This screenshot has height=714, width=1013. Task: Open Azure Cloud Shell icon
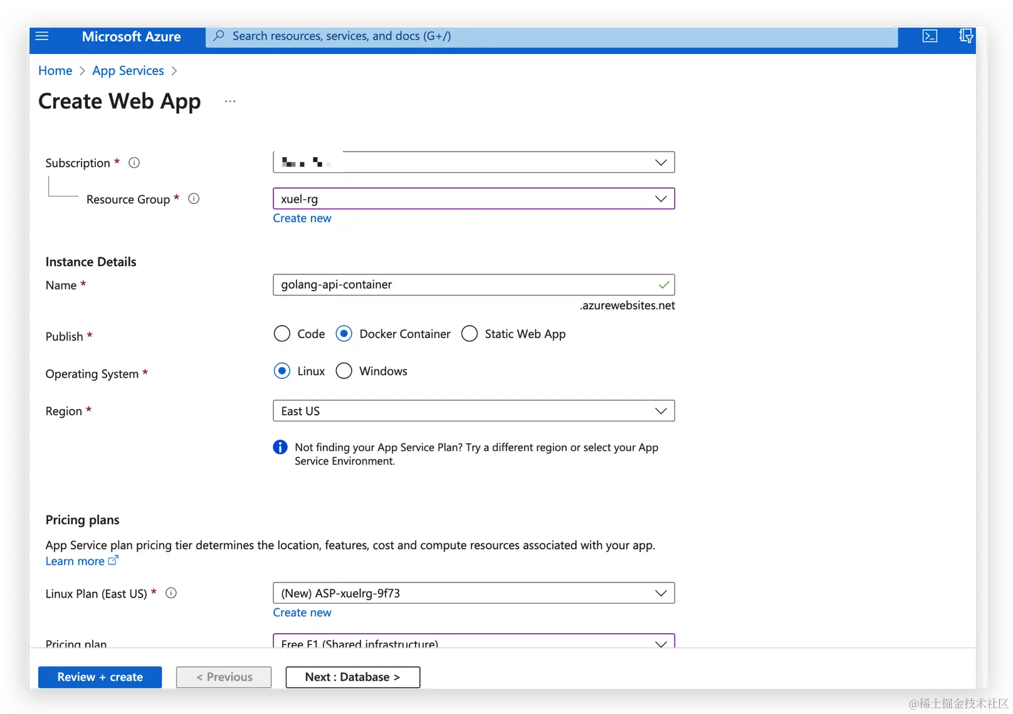(930, 36)
